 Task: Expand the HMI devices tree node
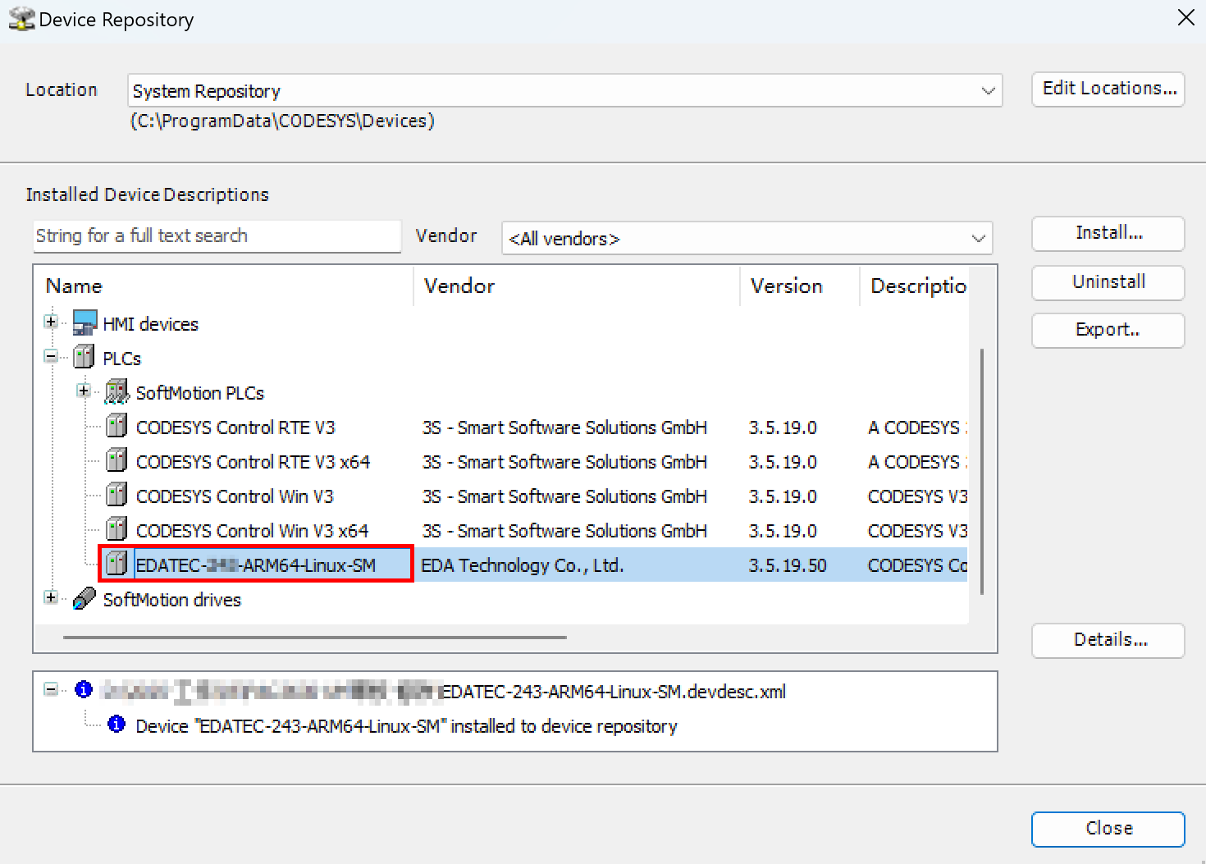pyautogui.click(x=52, y=322)
